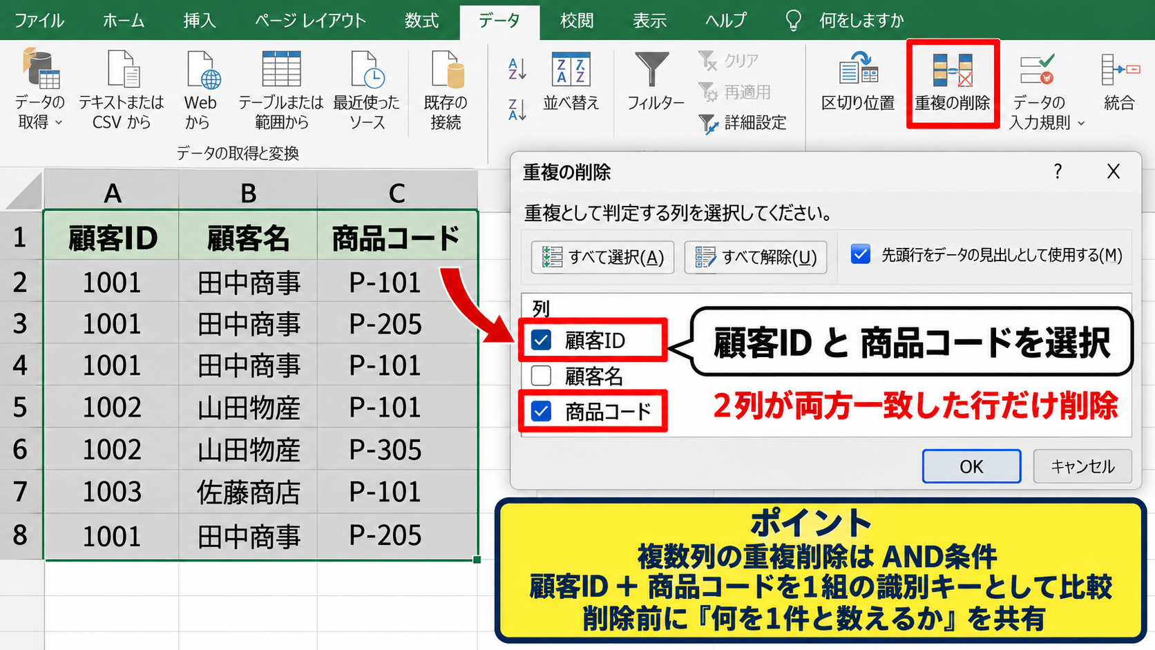
Task: Confirm with the OK button
Action: click(x=971, y=466)
